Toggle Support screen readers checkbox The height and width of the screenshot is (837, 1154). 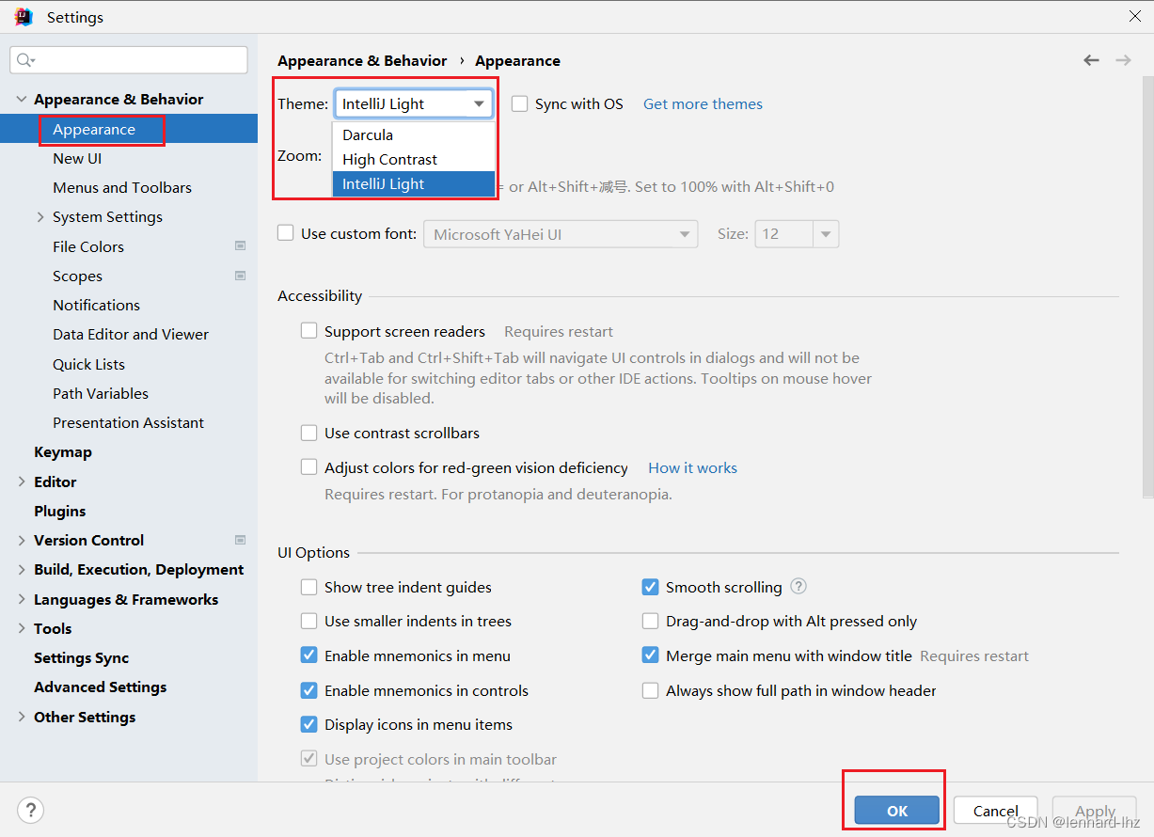(x=308, y=331)
